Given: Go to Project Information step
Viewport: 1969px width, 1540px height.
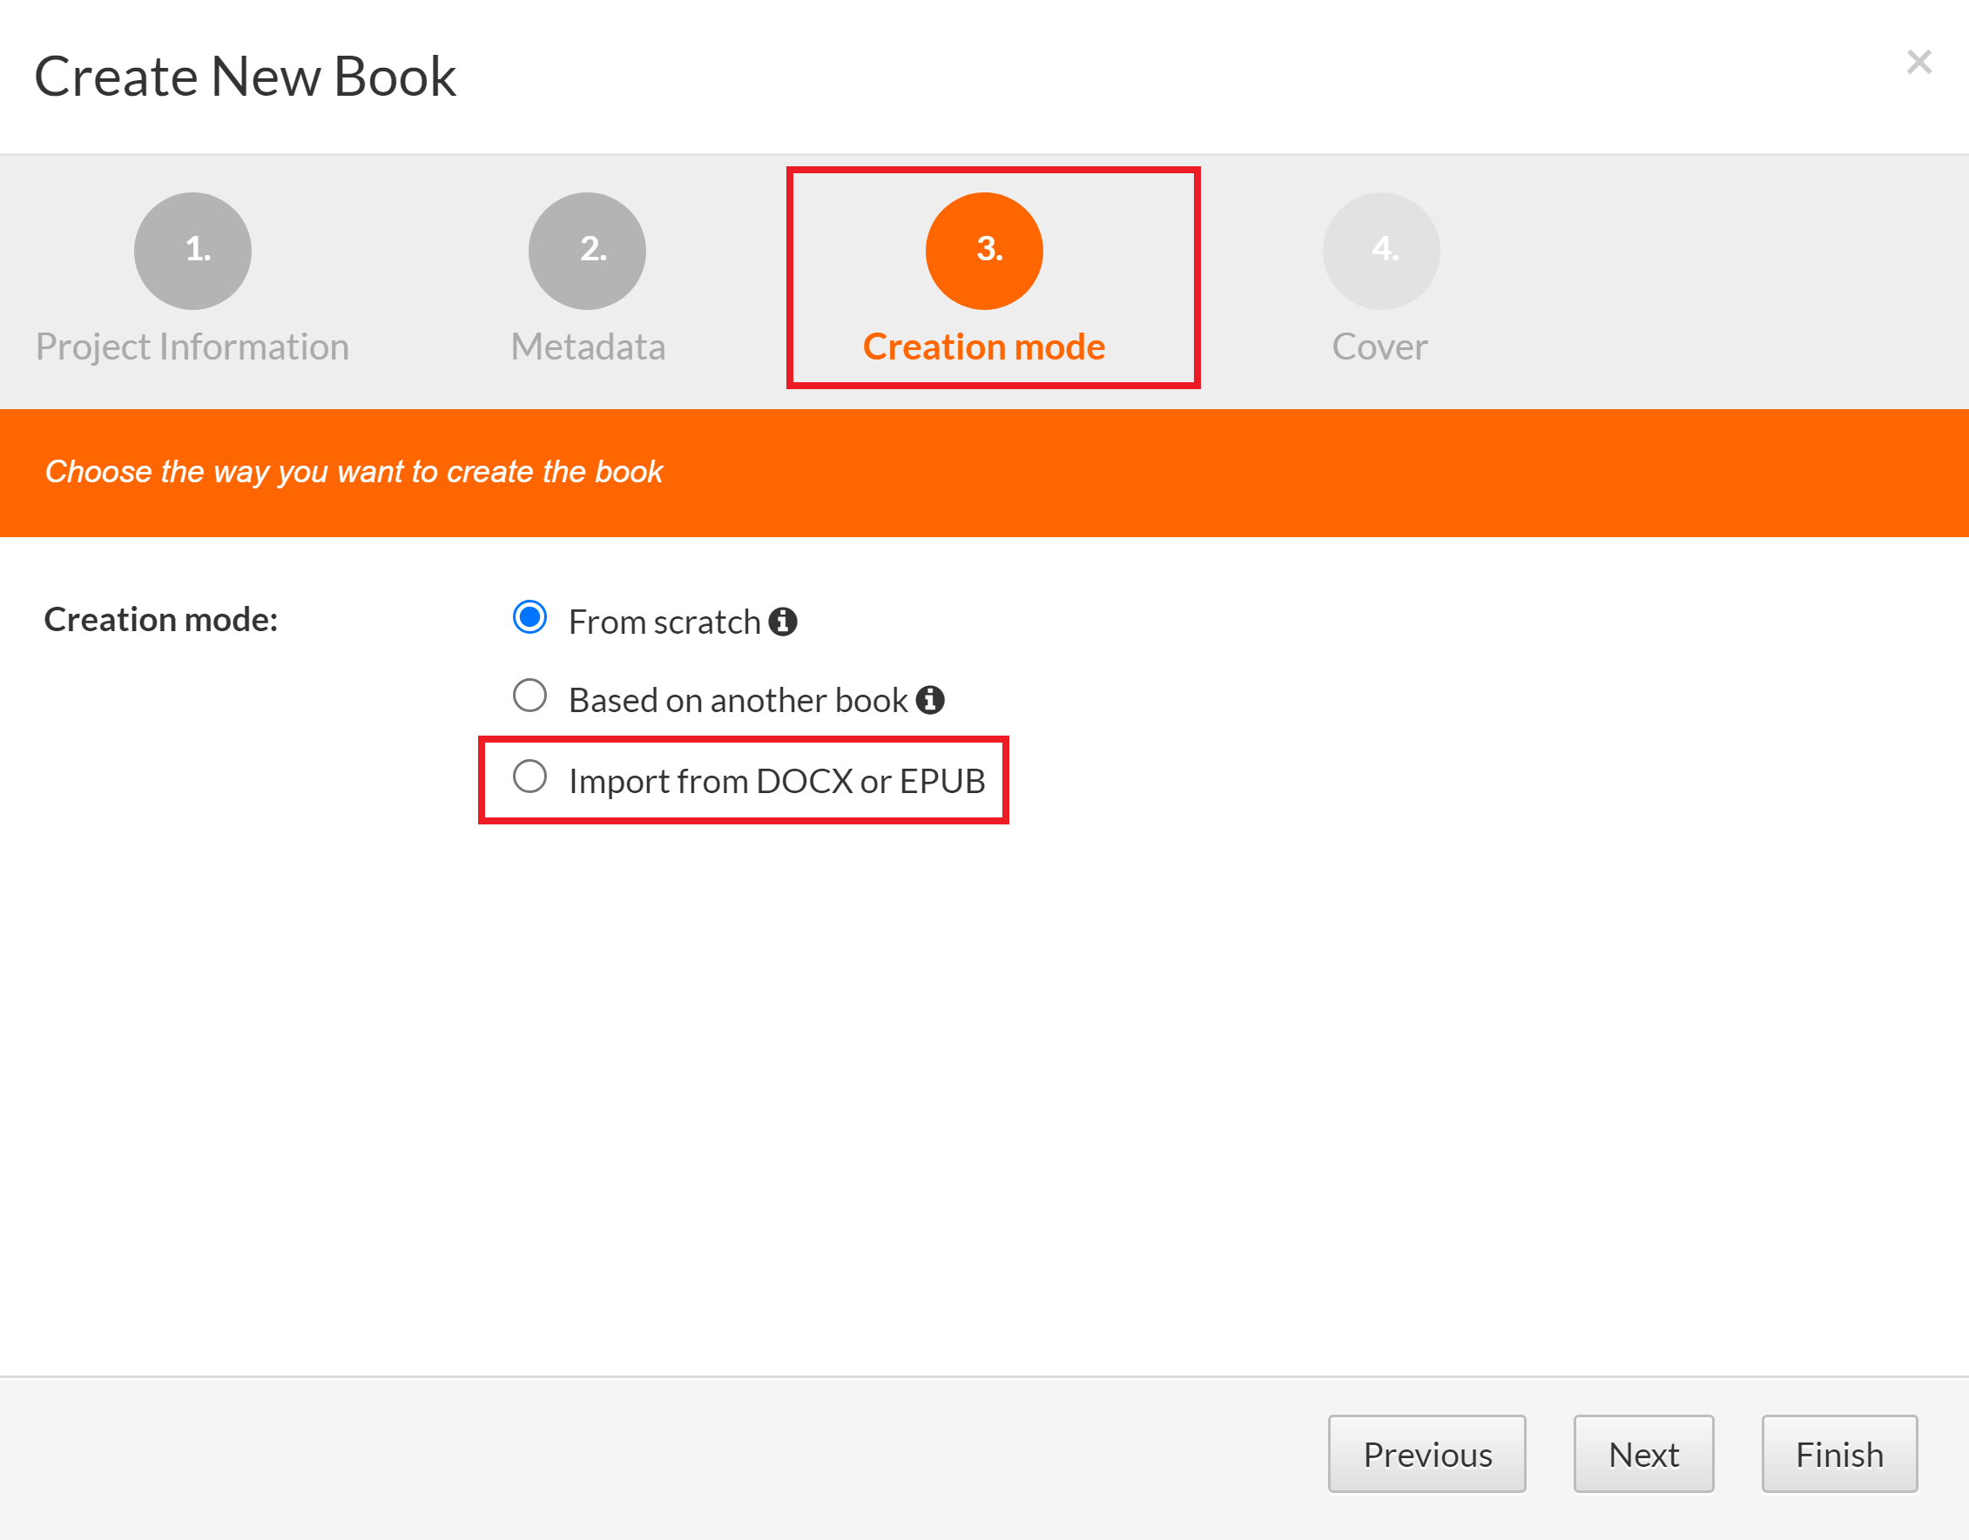Looking at the screenshot, I should pos(192,347).
